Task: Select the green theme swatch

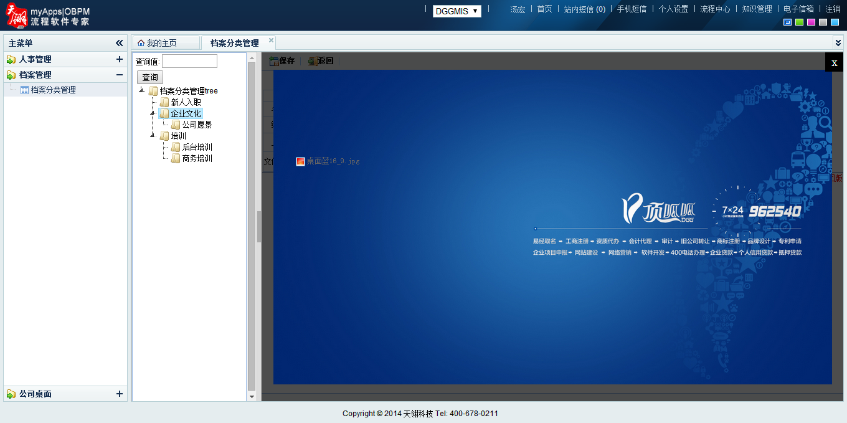Action: pos(799,22)
